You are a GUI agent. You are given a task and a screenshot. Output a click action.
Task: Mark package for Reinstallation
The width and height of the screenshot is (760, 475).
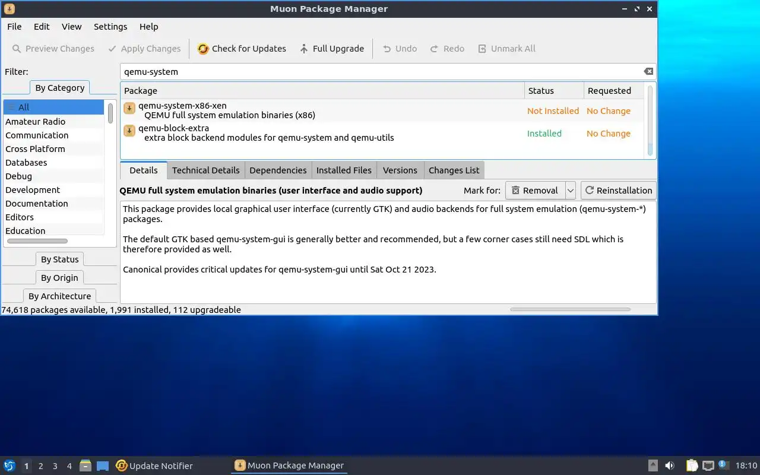(619, 191)
